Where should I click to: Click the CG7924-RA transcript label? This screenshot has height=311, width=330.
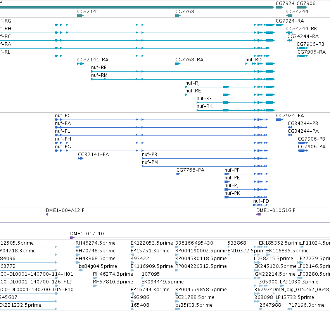(x=290, y=21)
